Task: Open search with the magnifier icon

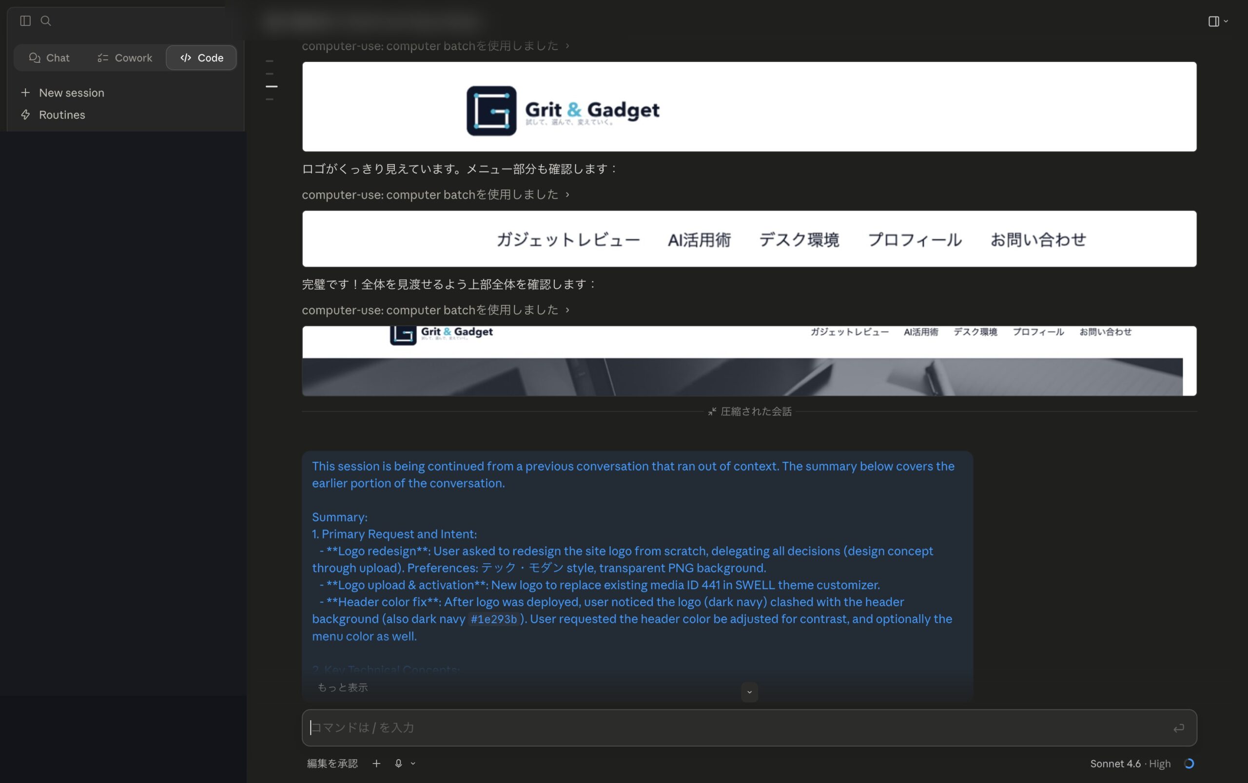Action: coord(46,21)
